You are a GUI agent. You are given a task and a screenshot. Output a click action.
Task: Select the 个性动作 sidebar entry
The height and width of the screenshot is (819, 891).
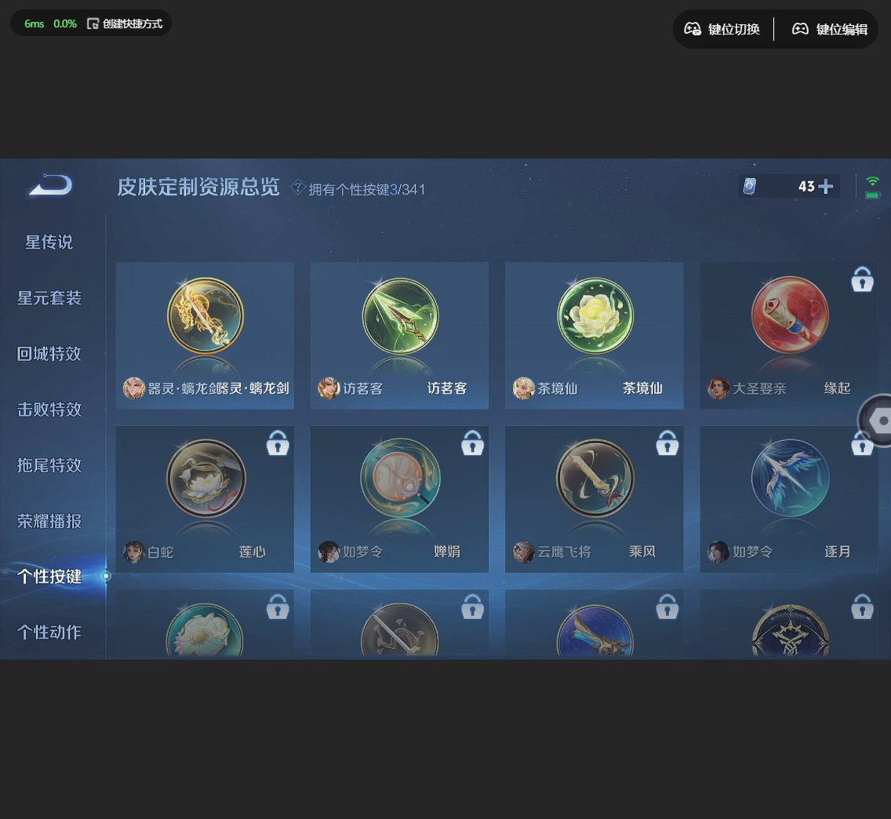pyautogui.click(x=51, y=632)
